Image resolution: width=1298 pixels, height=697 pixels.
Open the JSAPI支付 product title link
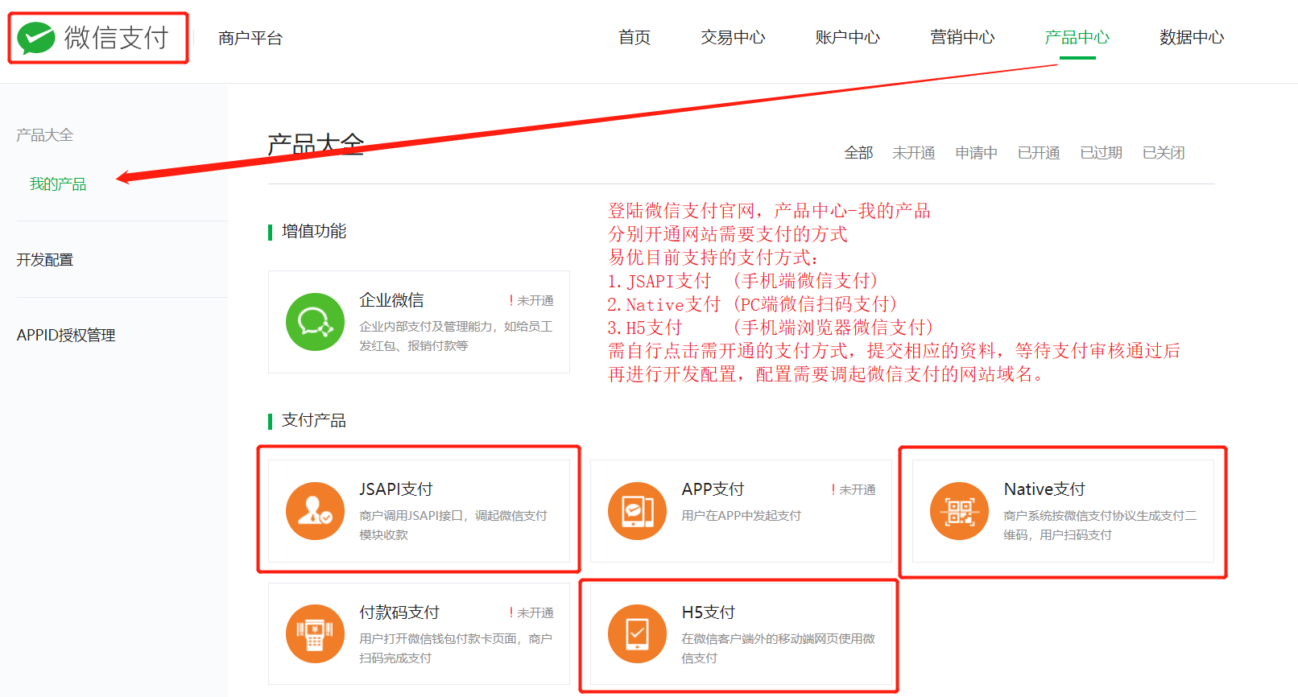[396, 489]
